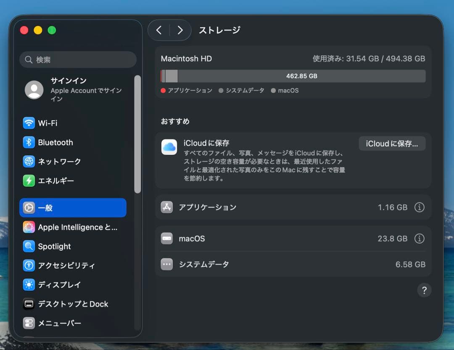Show details for アプリケーション storage usage
This screenshot has width=454, height=350.
click(419, 207)
